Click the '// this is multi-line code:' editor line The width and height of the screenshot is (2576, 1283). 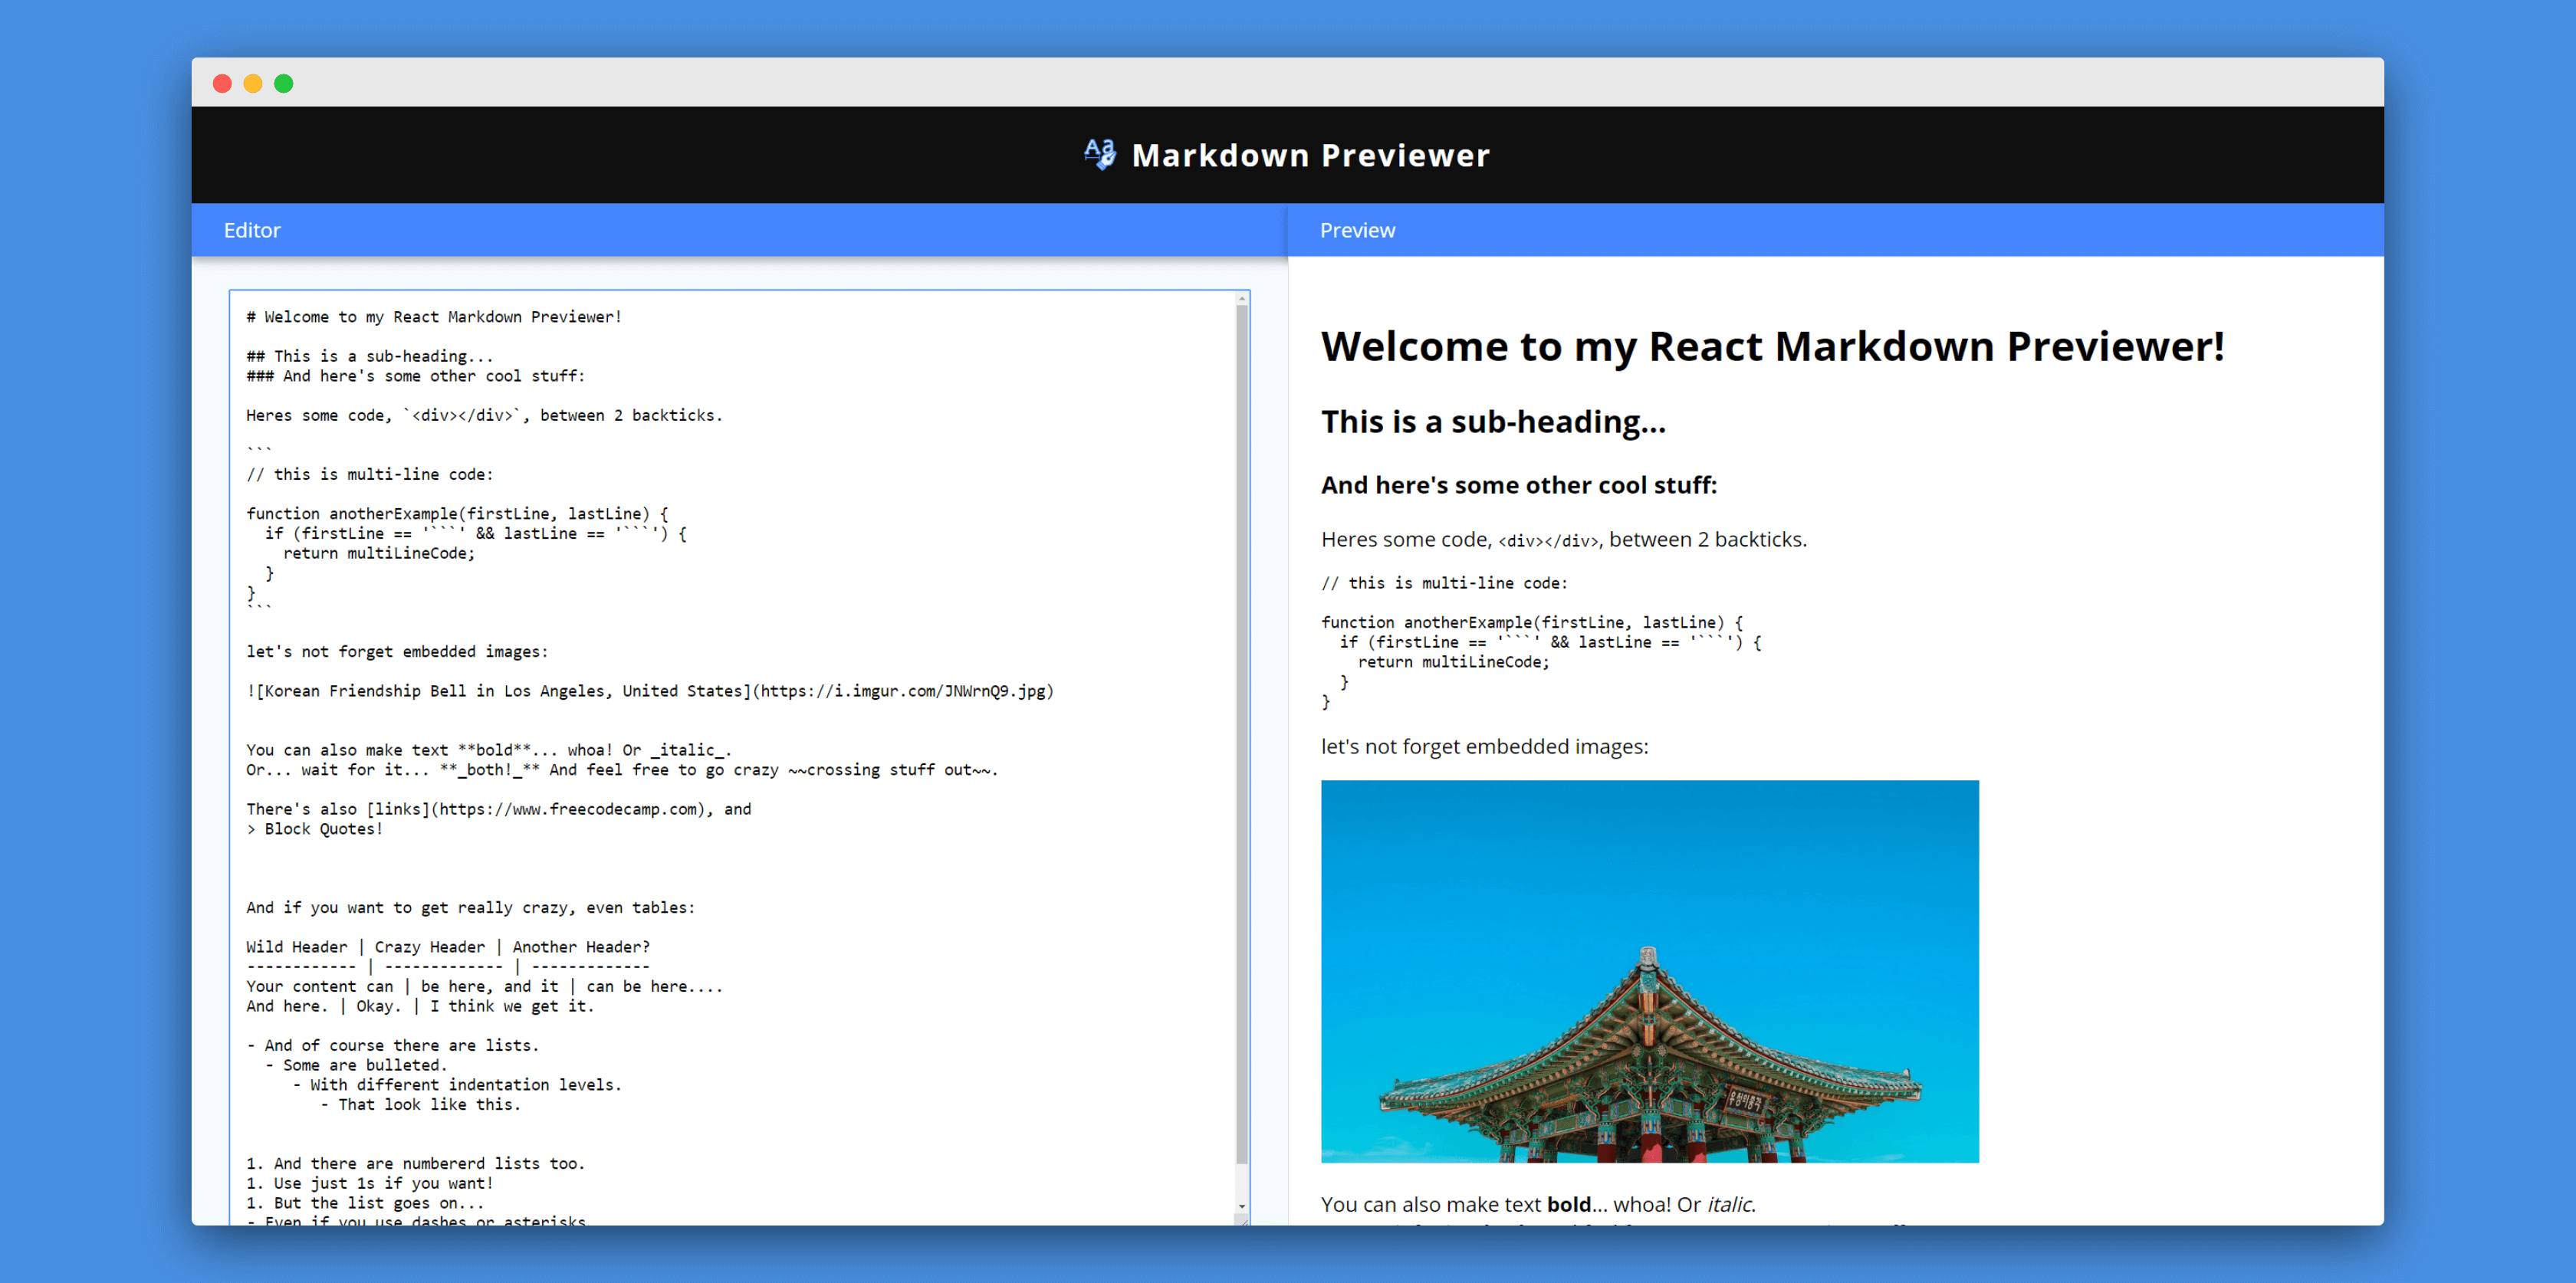point(370,474)
